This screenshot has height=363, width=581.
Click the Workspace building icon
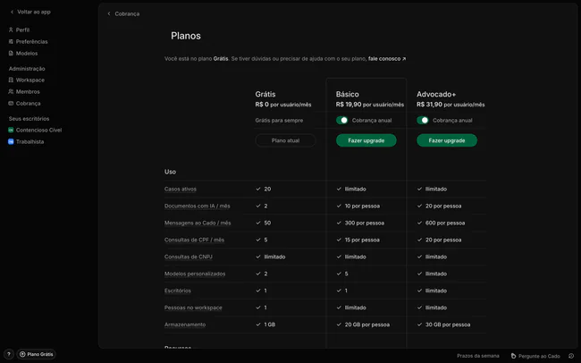[x=11, y=80]
